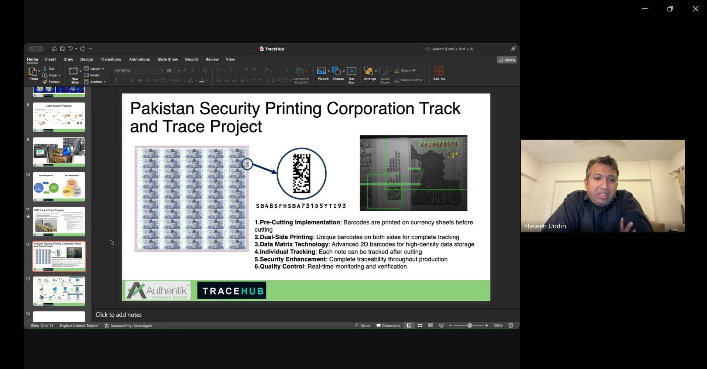
Task: Select the Animations tab
Action: coord(139,59)
